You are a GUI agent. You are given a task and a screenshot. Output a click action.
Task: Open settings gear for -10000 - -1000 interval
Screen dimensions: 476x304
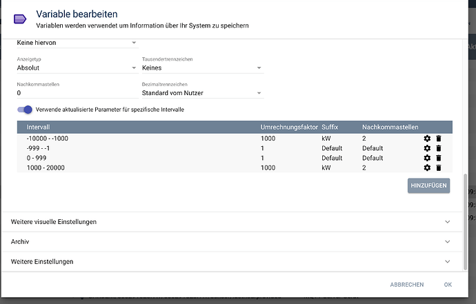tap(427, 139)
